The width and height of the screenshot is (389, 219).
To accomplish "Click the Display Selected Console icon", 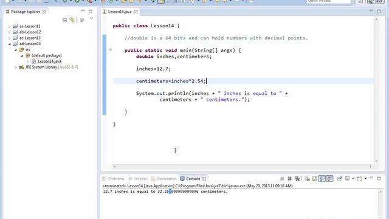I will tap(347, 178).
